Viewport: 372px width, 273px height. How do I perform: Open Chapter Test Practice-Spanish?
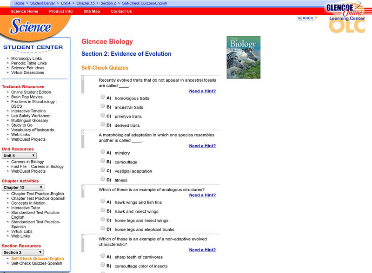(38, 198)
